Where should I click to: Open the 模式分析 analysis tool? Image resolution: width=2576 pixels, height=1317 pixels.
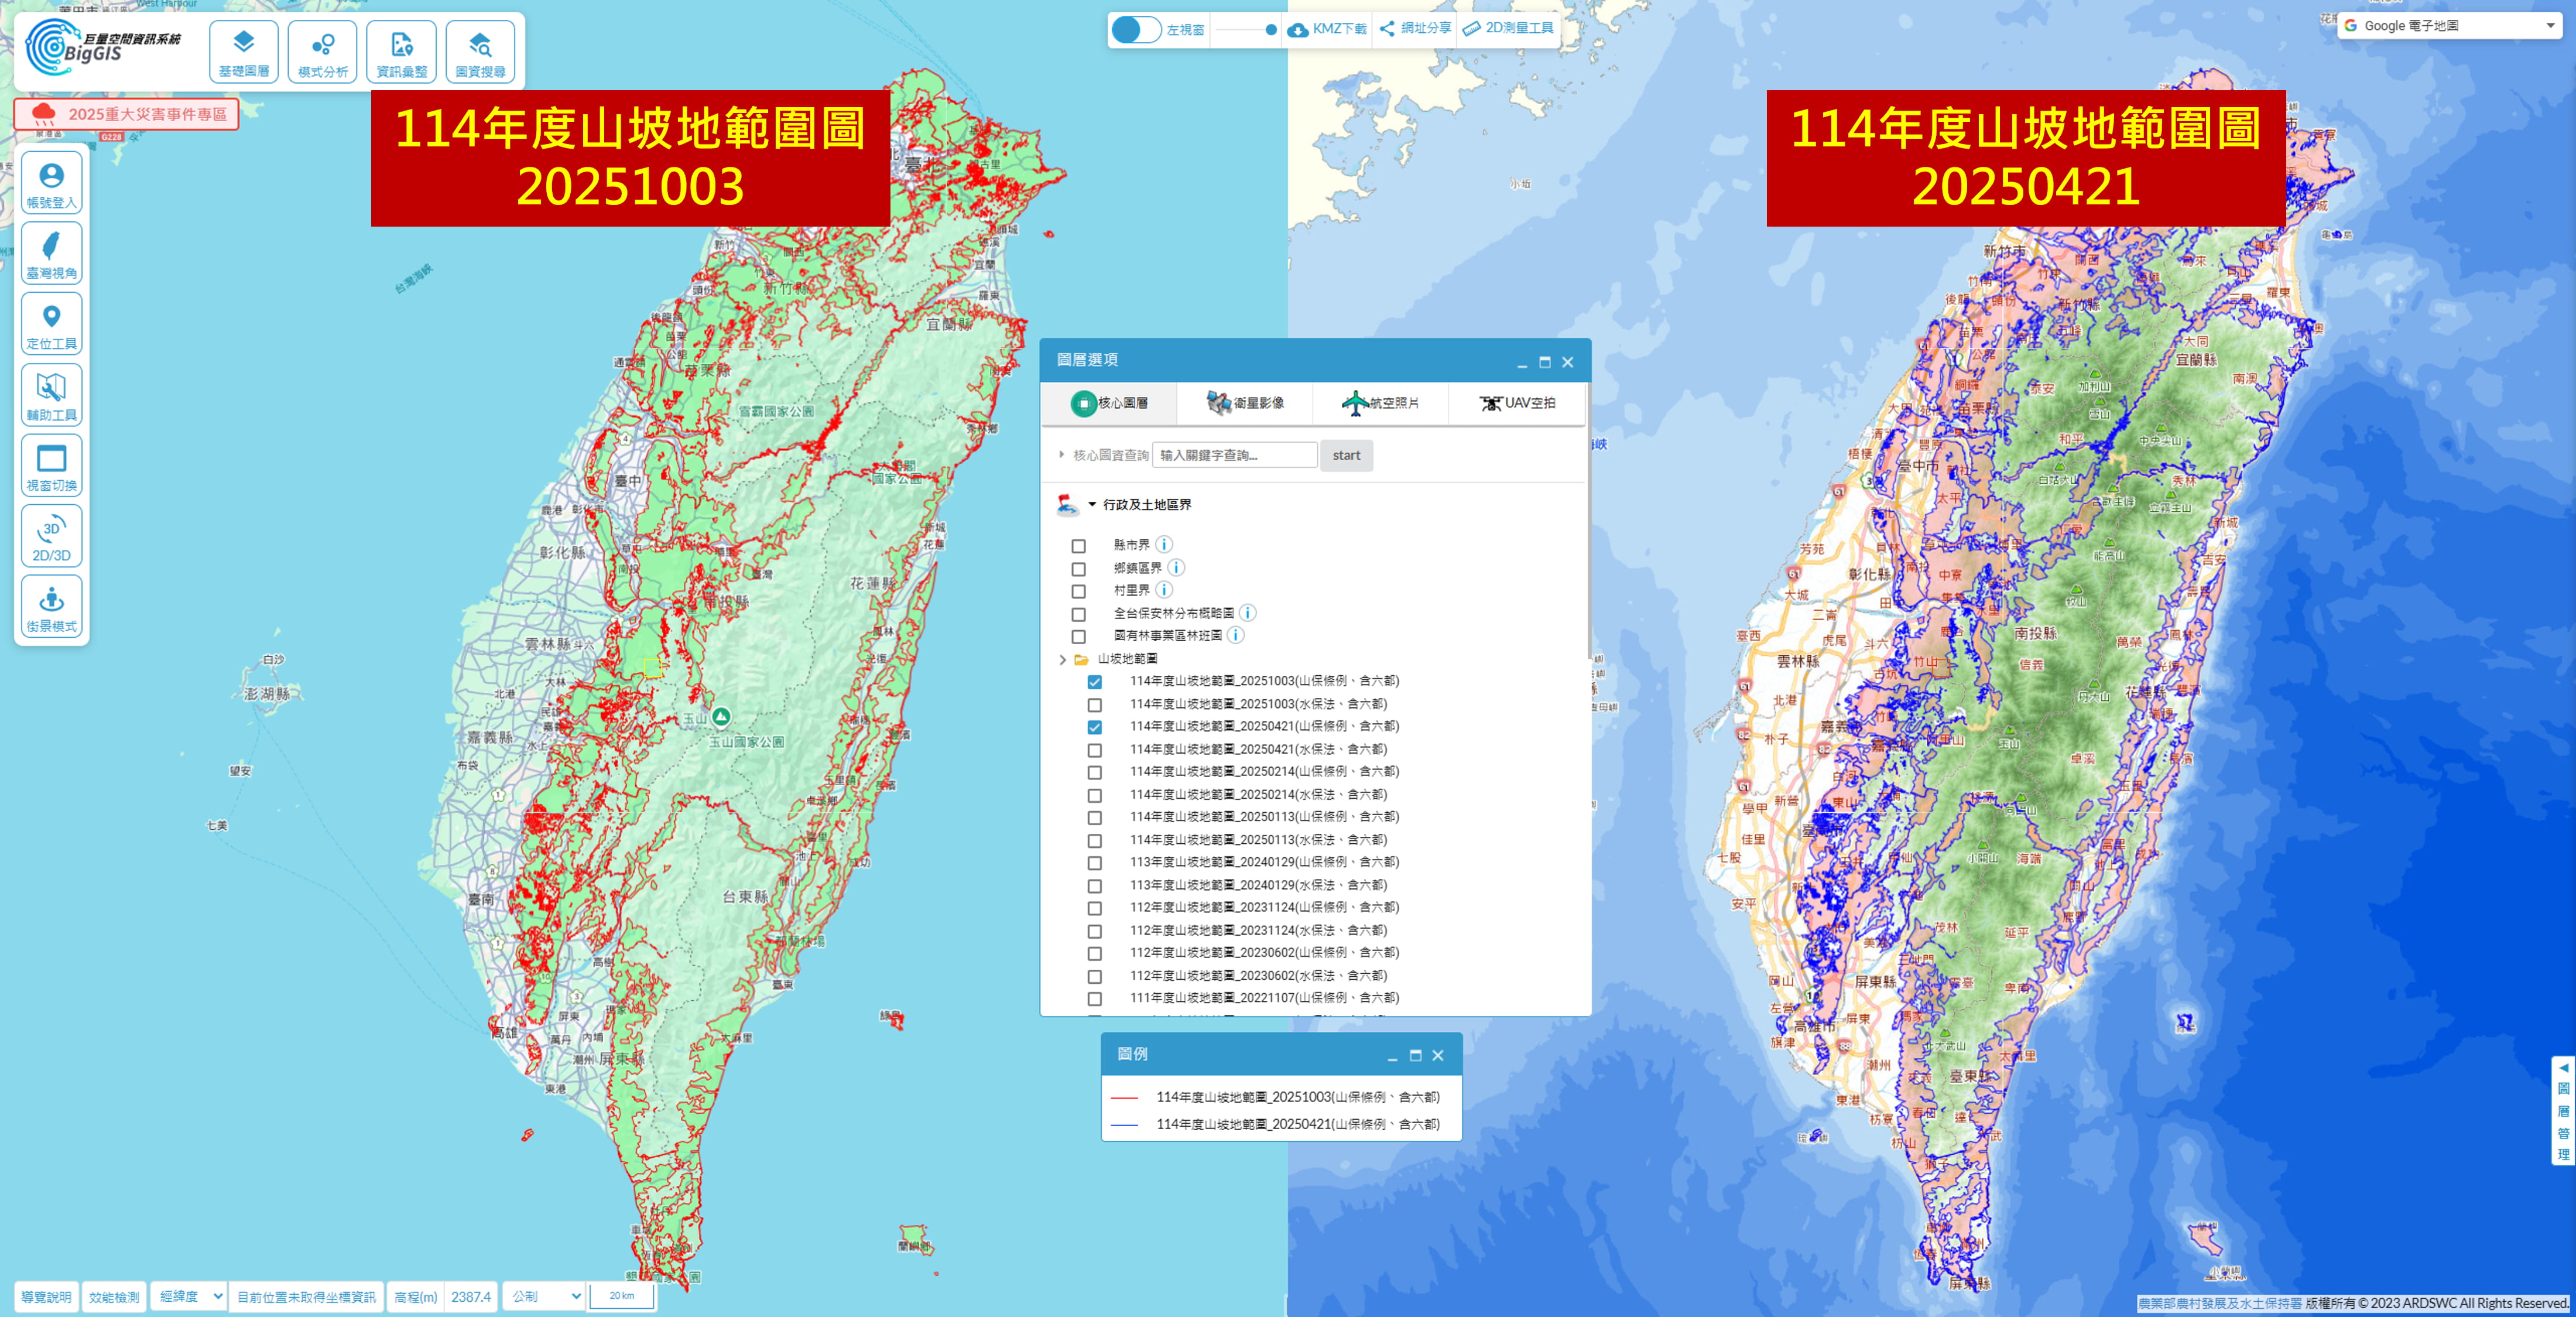[x=322, y=52]
